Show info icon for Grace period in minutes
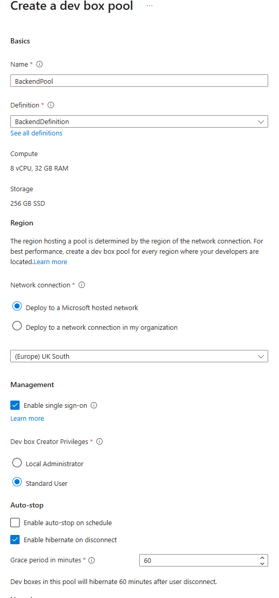 pos(91,560)
